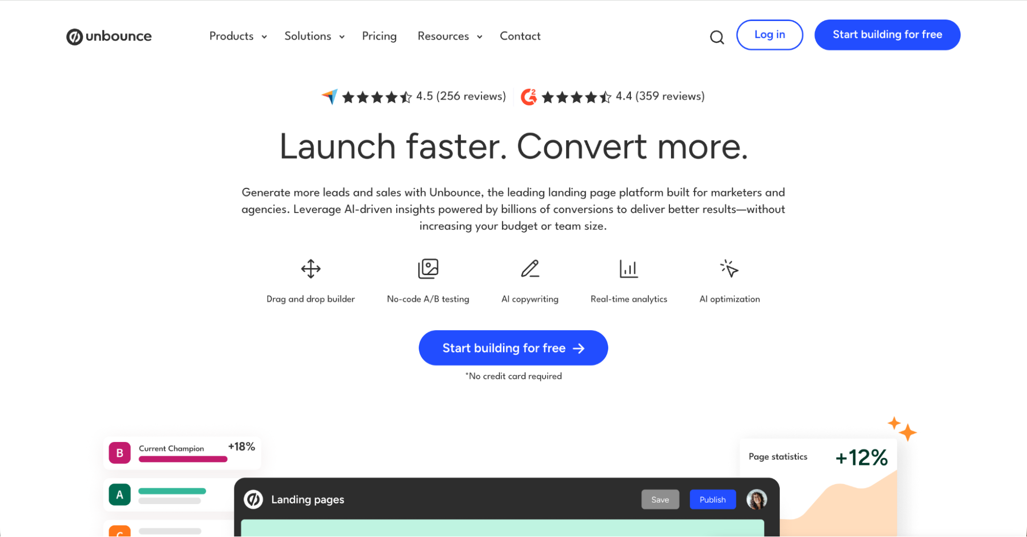Click Start building for free in the hero
Screen dimensions: 1027x537
click(x=513, y=348)
